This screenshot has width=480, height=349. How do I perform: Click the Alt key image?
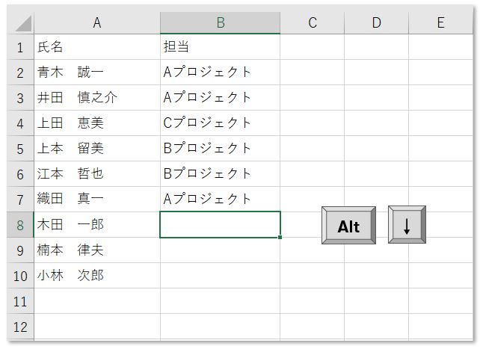(x=348, y=226)
